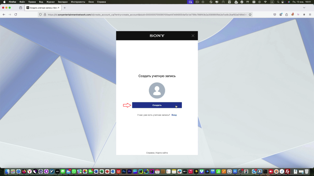Screen dimensions: 314x176
Task: Open the Карта сайта footer link
Action: (x=162, y=153)
